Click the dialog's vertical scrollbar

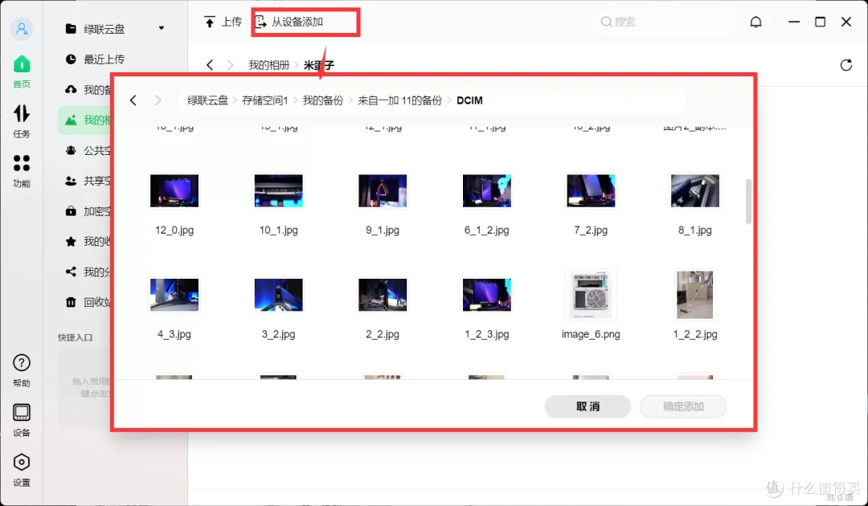tap(748, 202)
